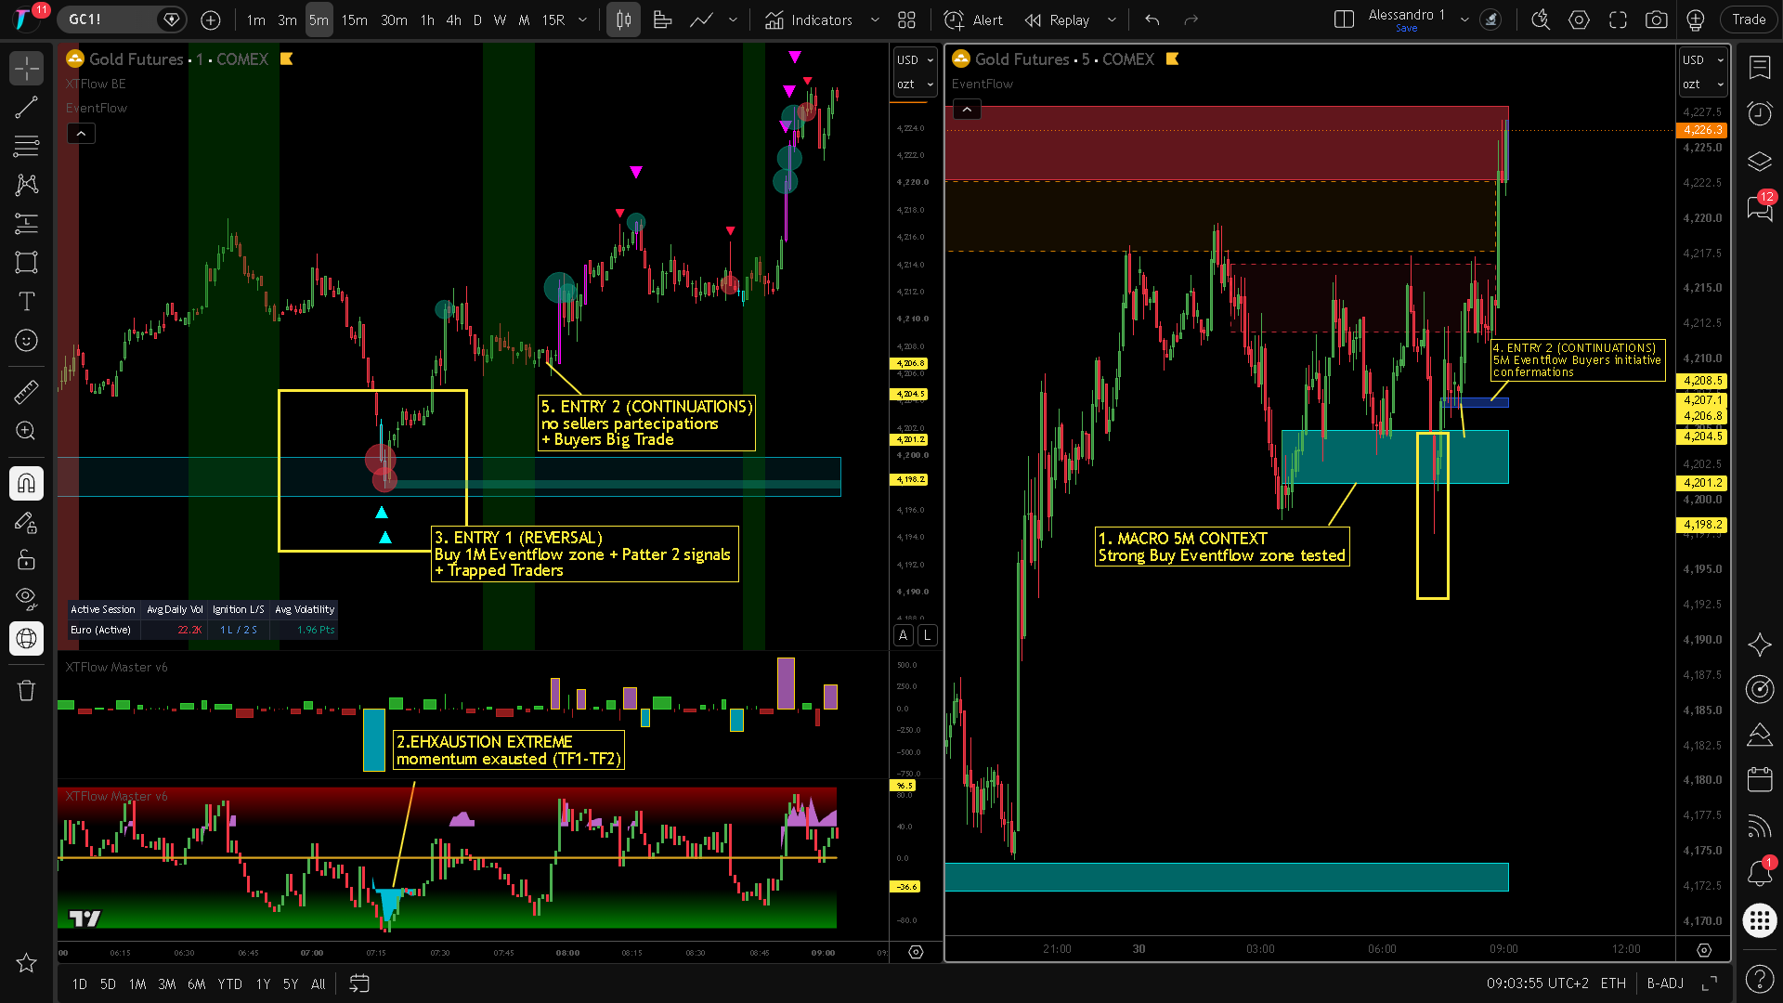
Task: Open the alerts clock panel
Action: pos(1759,113)
